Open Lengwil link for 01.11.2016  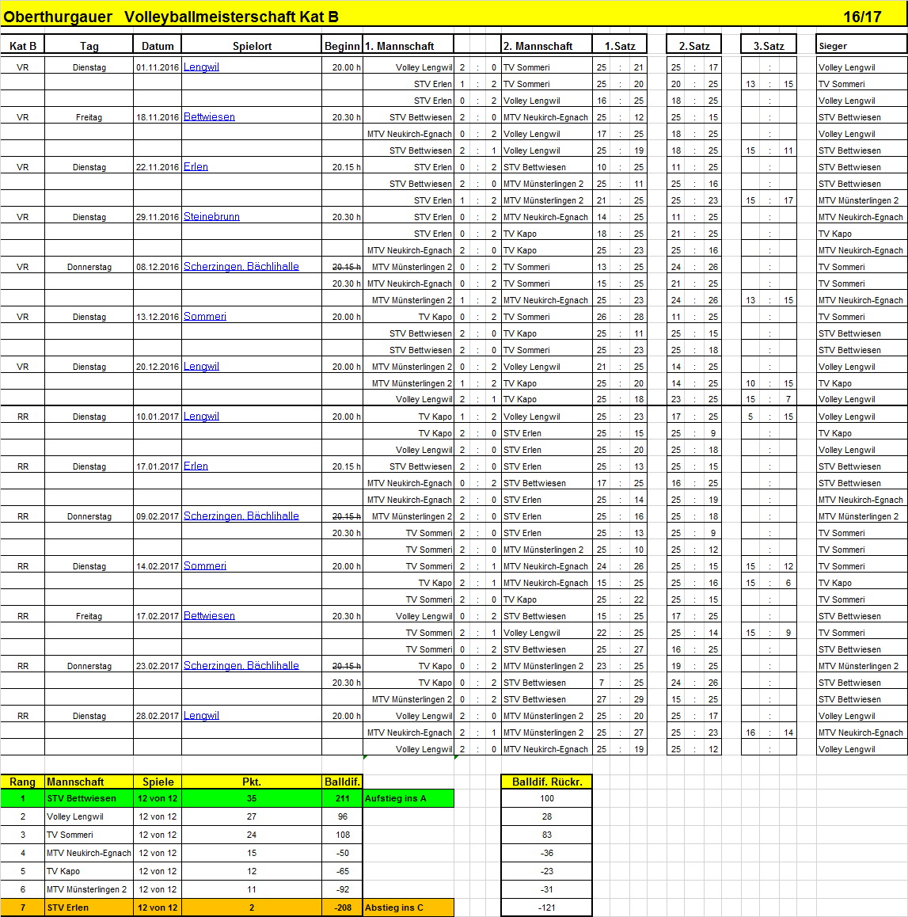pos(201,67)
